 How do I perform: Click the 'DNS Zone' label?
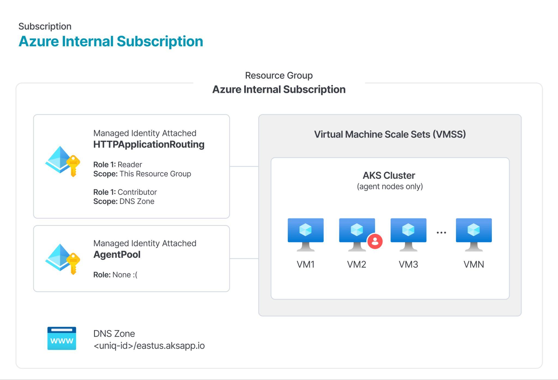(114, 334)
